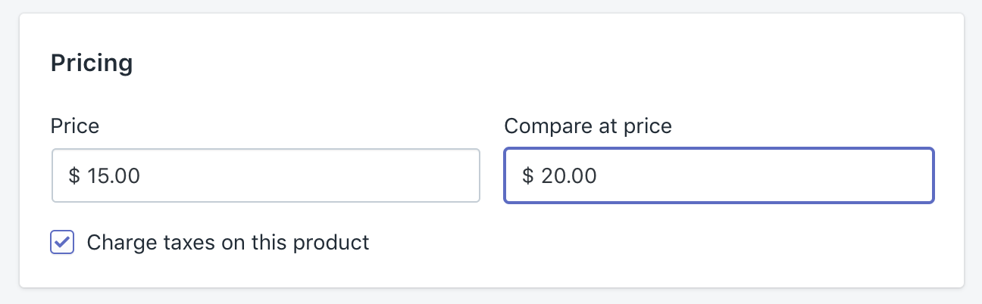Click the blue focused border field showing $ 20.00
The height and width of the screenshot is (304, 982).
click(718, 175)
